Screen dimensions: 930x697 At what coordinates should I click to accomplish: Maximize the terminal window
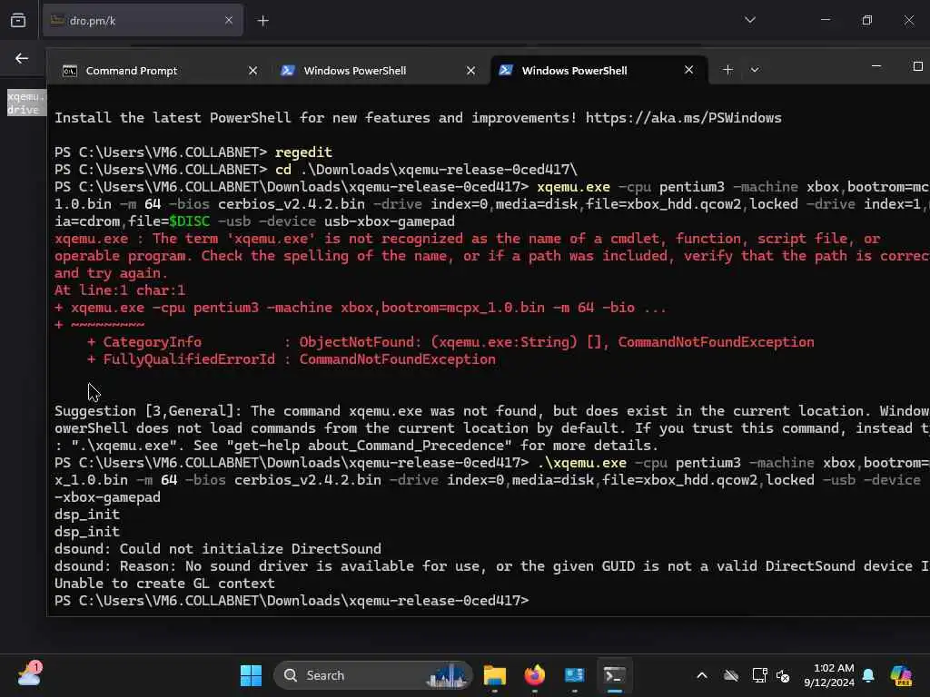click(917, 65)
